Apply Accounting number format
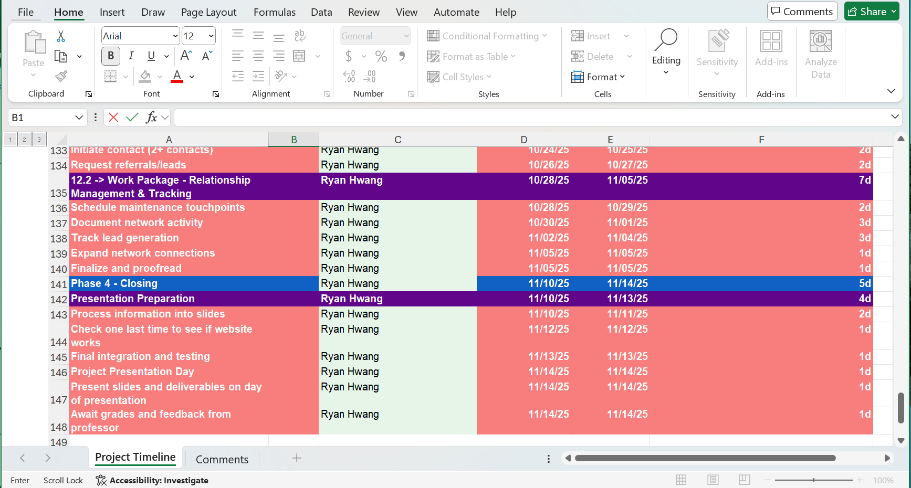This screenshot has width=911, height=488. point(349,56)
